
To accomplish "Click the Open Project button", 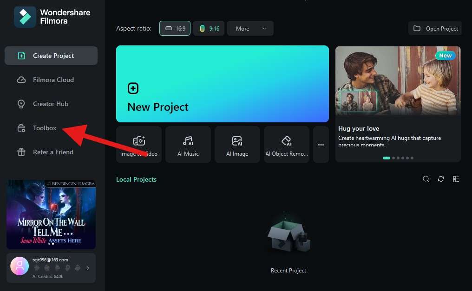I will pyautogui.click(x=435, y=29).
